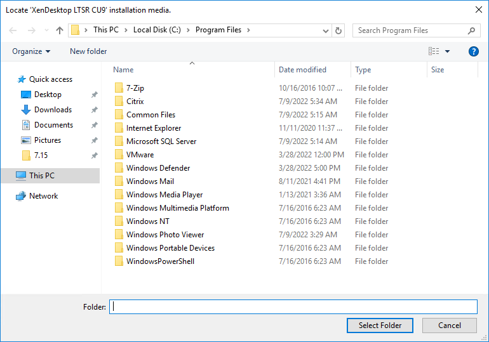Select Quick access in navigation pane

pyautogui.click(x=51, y=79)
